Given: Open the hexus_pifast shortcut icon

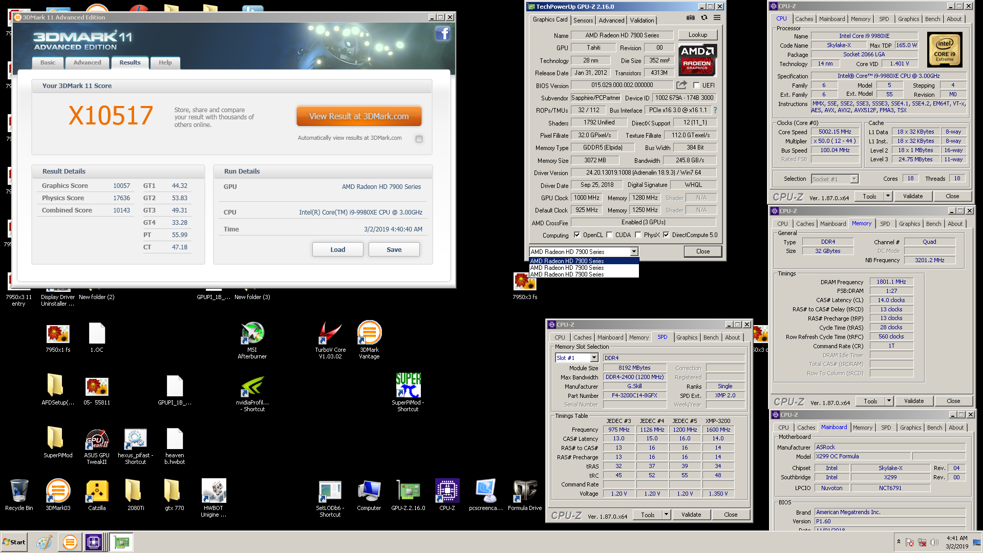Looking at the screenshot, I should pos(136,445).
